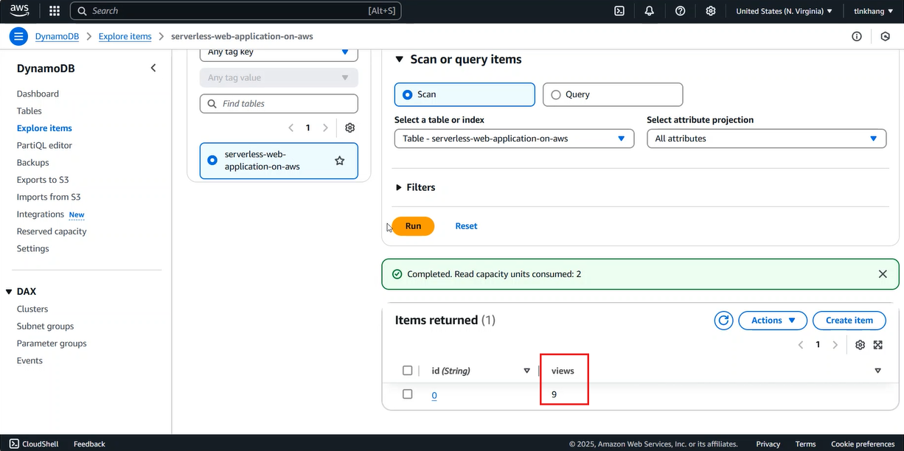Go to DynamoDB breadcrumb link
The image size is (904, 451).
[x=57, y=36]
